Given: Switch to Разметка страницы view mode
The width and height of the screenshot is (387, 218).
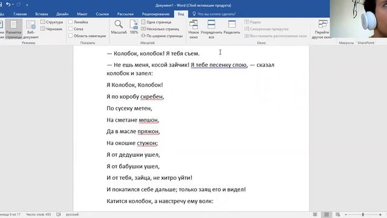Looking at the screenshot, I should point(13,29).
